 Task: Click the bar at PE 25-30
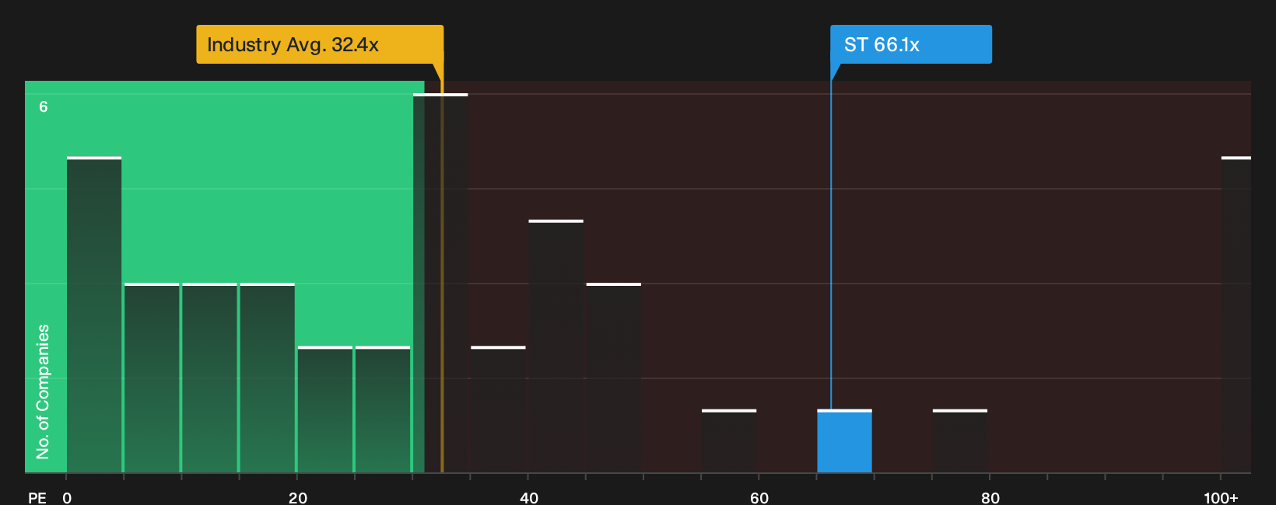coord(383,409)
